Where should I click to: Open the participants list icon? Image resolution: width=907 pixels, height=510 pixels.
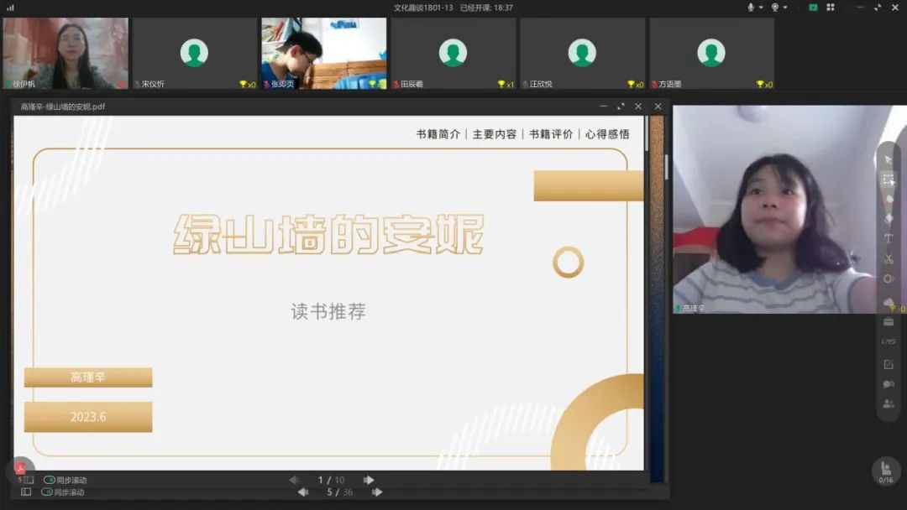coord(889,403)
